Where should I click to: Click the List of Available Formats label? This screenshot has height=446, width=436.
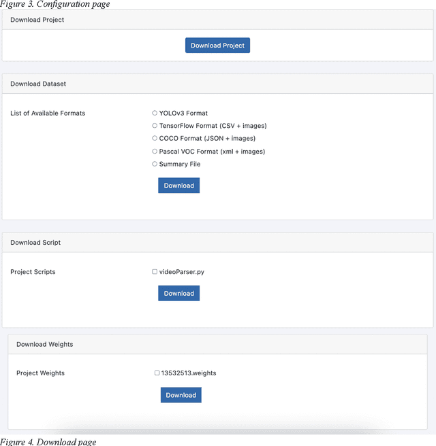coord(48,114)
